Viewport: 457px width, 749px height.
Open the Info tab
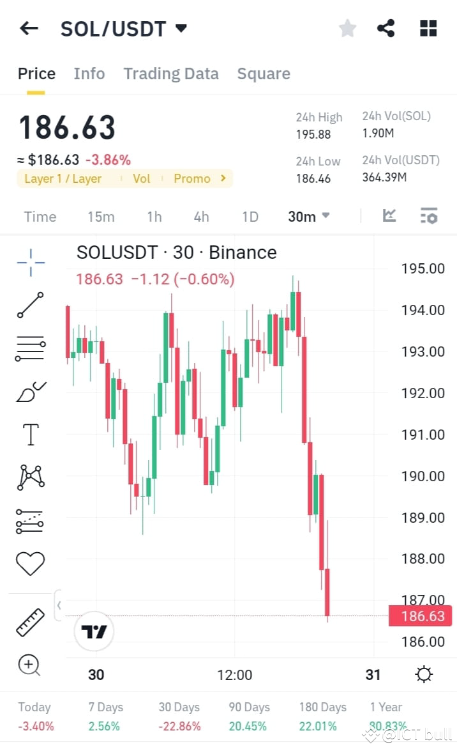tap(89, 73)
